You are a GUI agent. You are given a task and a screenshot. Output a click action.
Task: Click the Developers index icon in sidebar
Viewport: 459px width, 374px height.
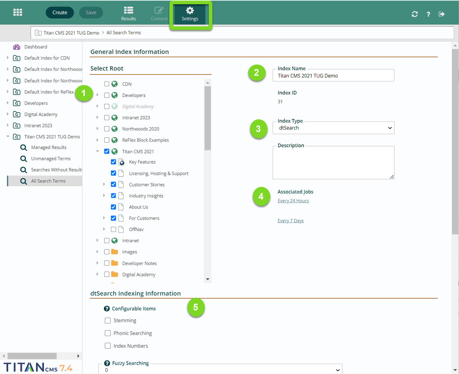pyautogui.click(x=17, y=103)
